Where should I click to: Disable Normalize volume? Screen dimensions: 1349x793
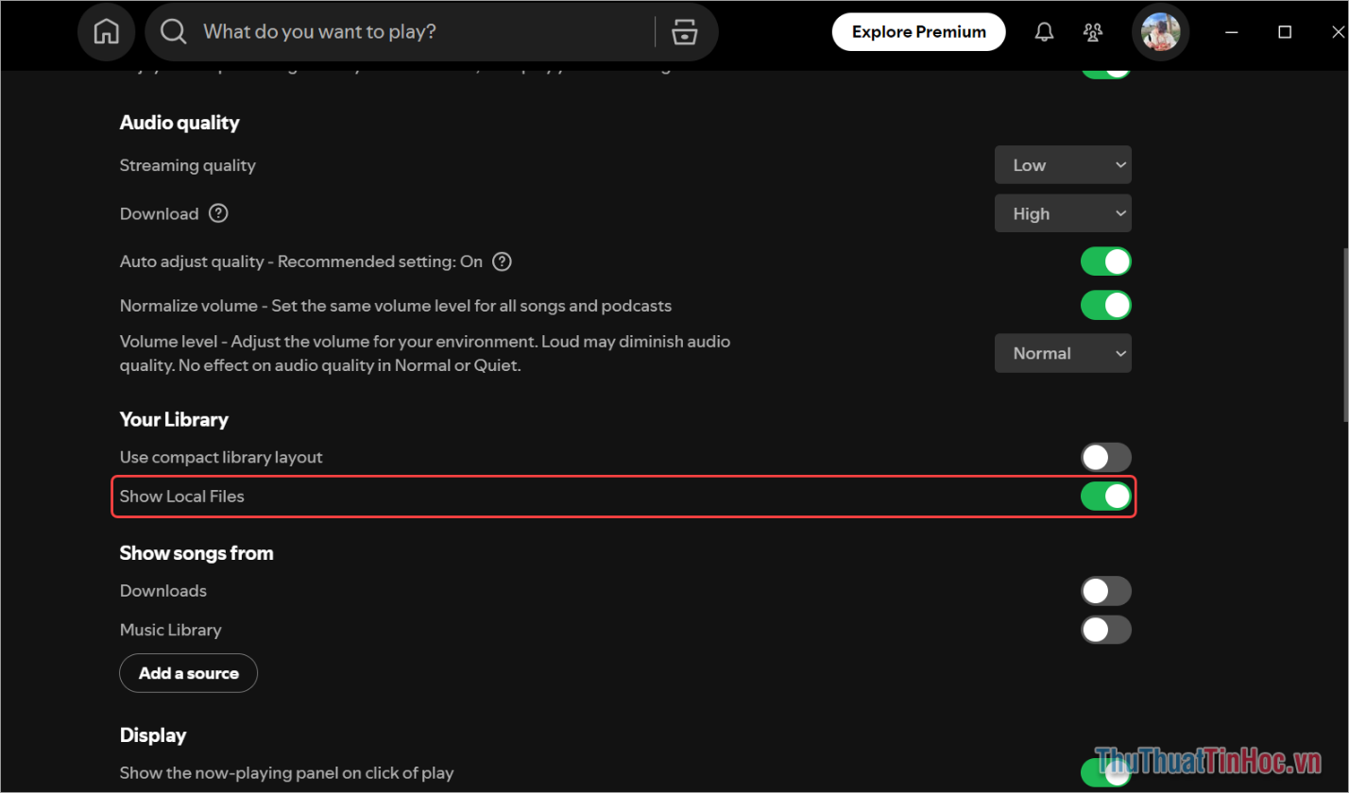1105,305
